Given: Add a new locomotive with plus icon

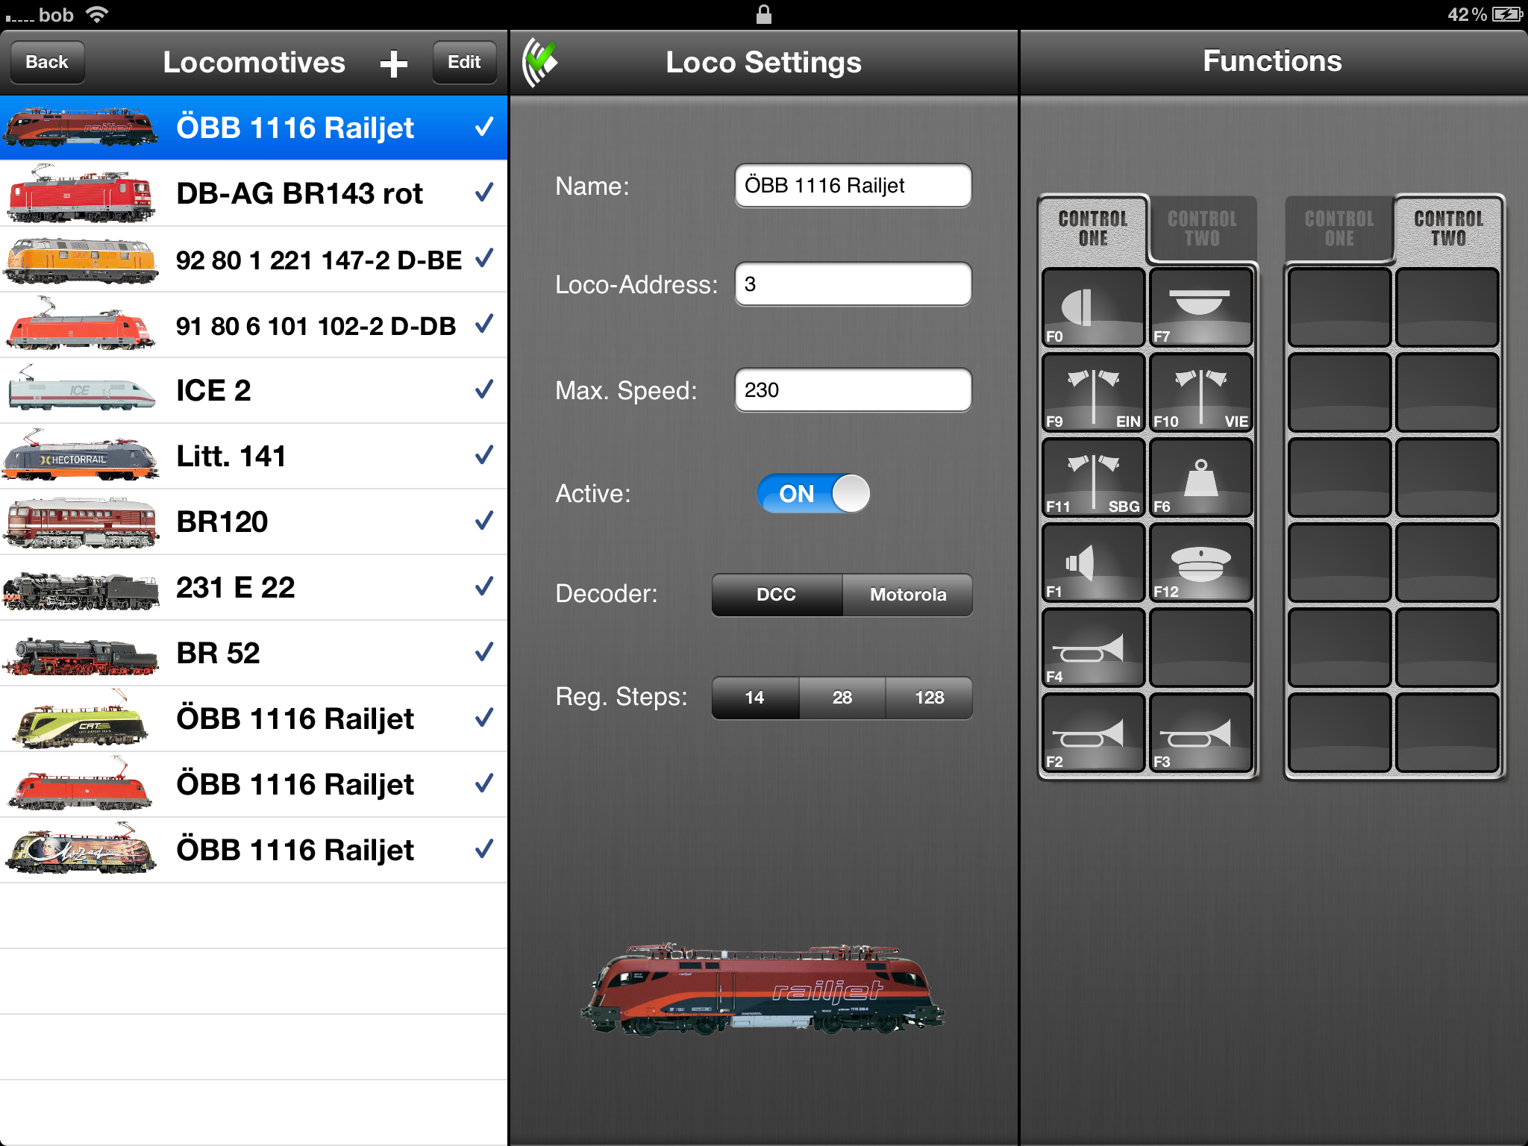Looking at the screenshot, I should coord(393,63).
